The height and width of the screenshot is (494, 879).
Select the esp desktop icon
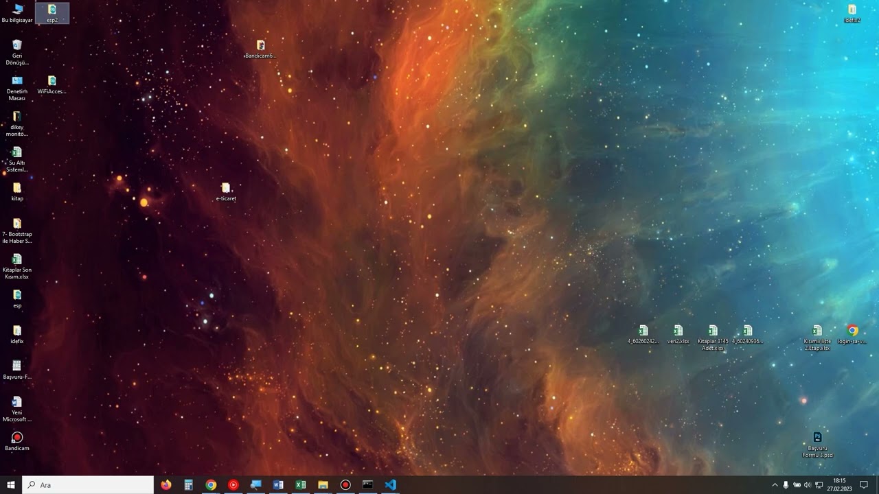17,298
